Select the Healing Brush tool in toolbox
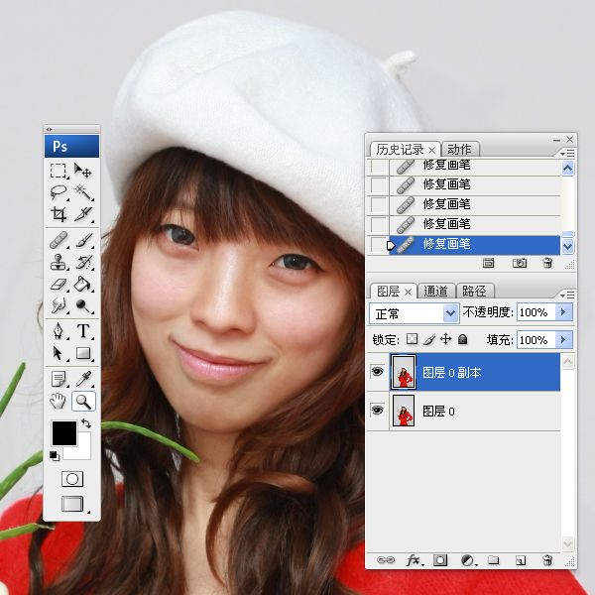This screenshot has width=595, height=595. [59, 240]
